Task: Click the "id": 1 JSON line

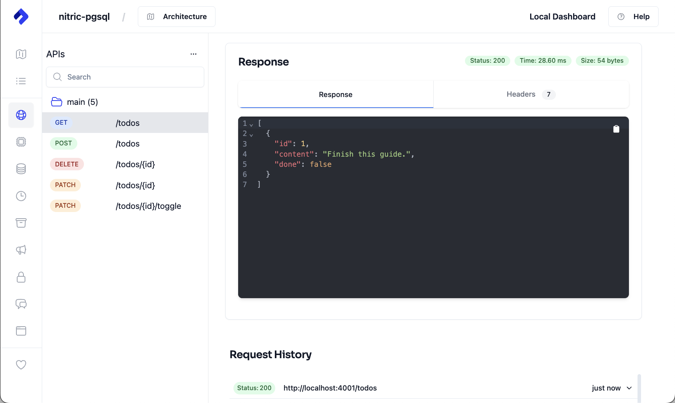Action: [292, 144]
